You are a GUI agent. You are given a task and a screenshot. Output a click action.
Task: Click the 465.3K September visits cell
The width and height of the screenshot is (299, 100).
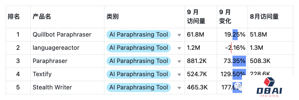(x=201, y=88)
